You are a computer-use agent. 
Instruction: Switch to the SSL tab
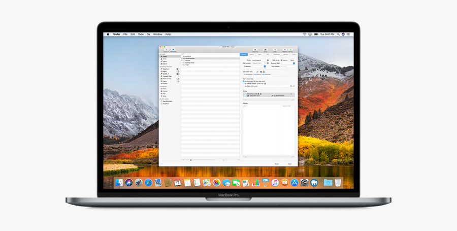click(268, 54)
